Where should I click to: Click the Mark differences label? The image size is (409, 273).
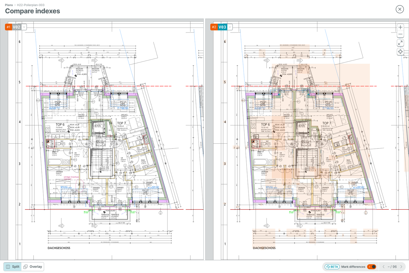pos(353,267)
